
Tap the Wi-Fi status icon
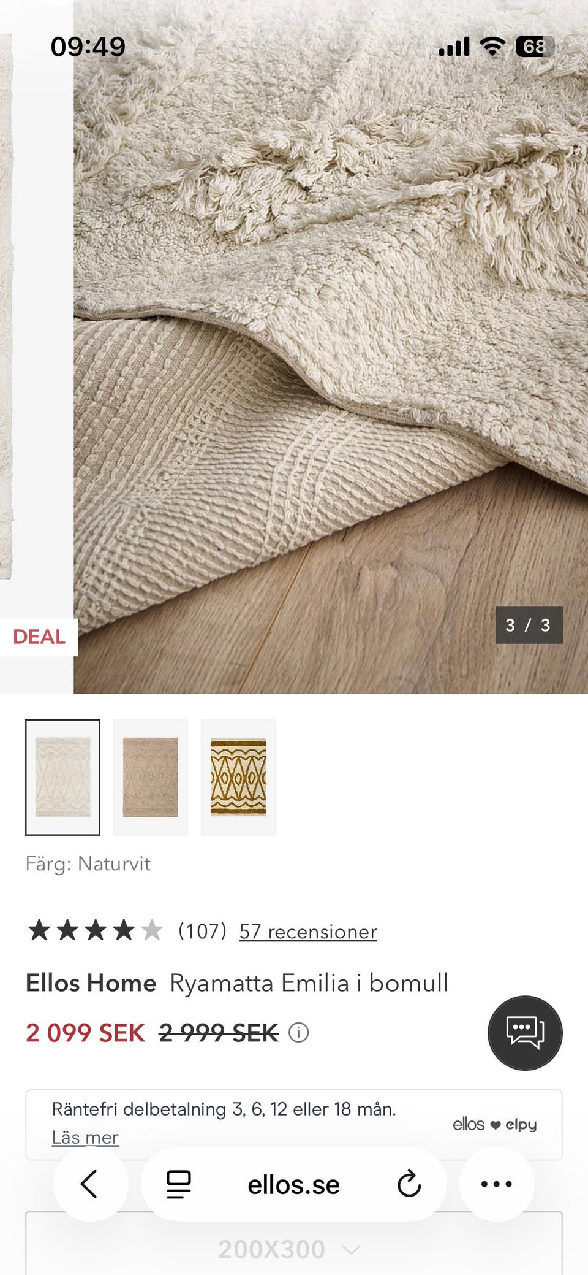coord(492,46)
